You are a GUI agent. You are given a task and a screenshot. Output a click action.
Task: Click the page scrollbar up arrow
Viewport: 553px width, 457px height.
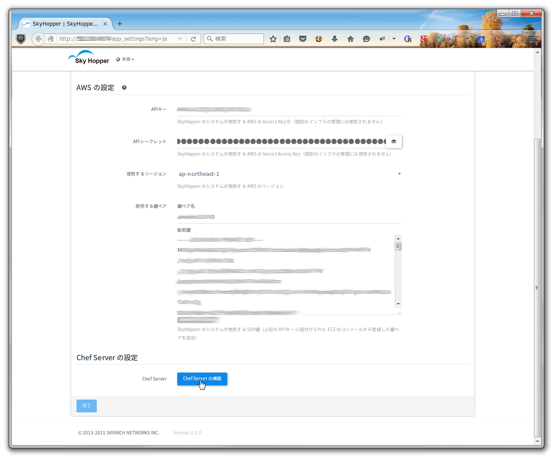(537, 52)
